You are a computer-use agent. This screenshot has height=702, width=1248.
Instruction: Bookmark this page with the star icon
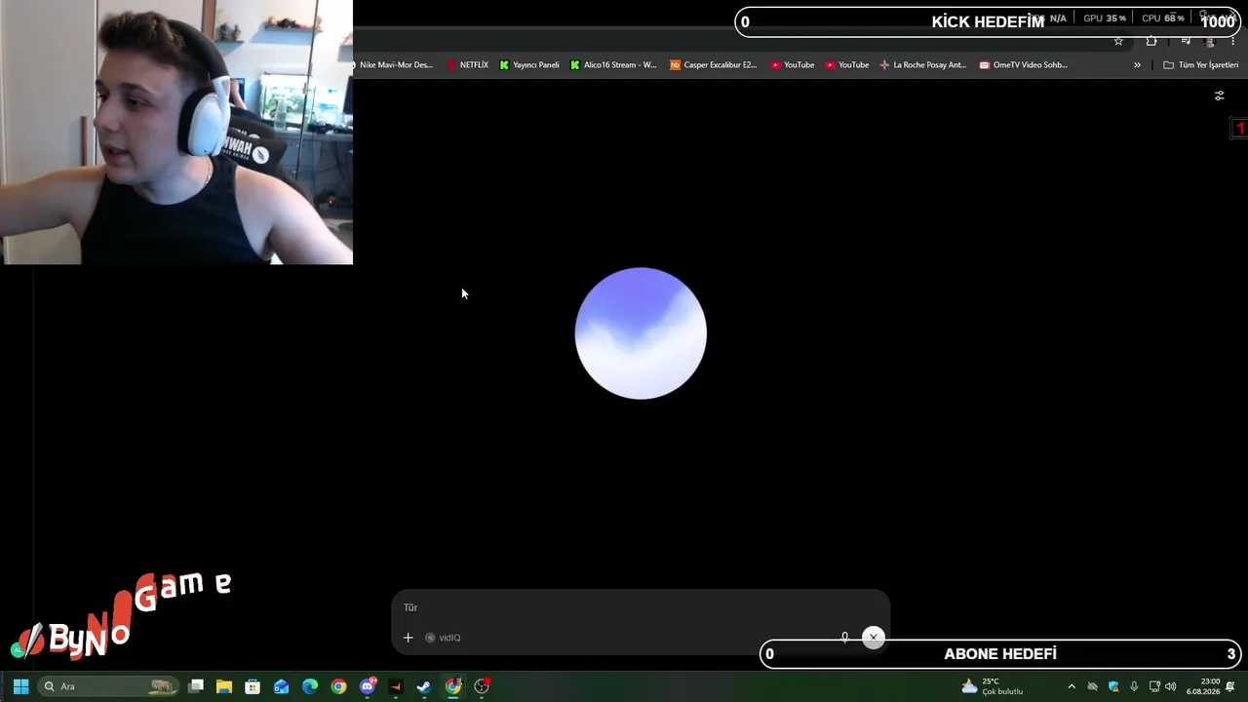[x=1118, y=41]
